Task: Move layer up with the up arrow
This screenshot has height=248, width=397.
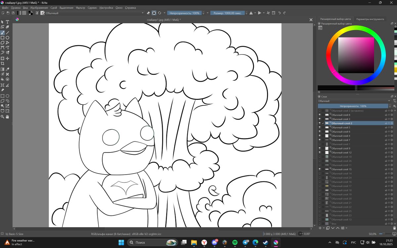Action: [338, 228]
